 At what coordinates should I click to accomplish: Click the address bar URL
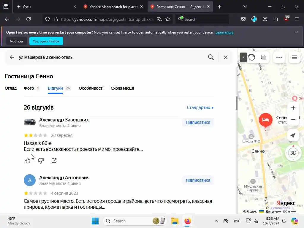pos(107,19)
